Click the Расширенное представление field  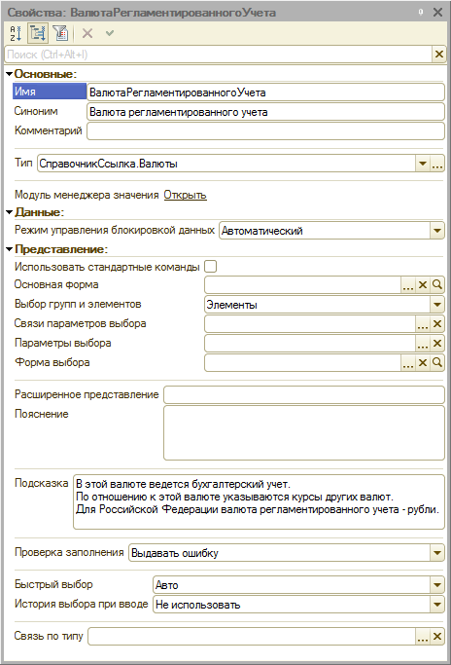304,395
